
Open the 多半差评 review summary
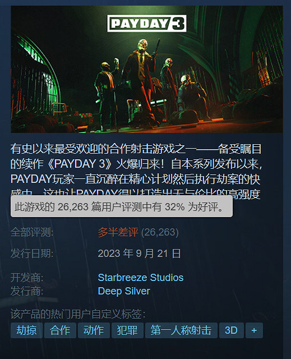coord(118,232)
